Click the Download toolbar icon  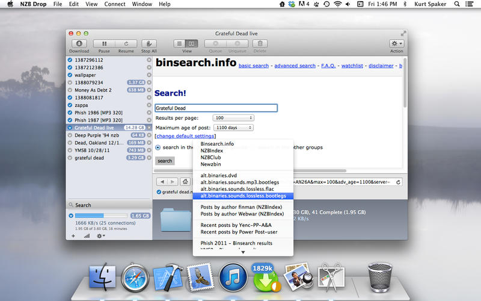tap(79, 43)
